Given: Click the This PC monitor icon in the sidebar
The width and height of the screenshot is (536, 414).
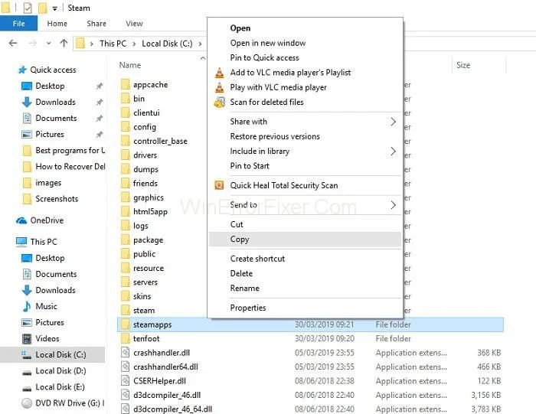Looking at the screenshot, I should coord(21,242).
